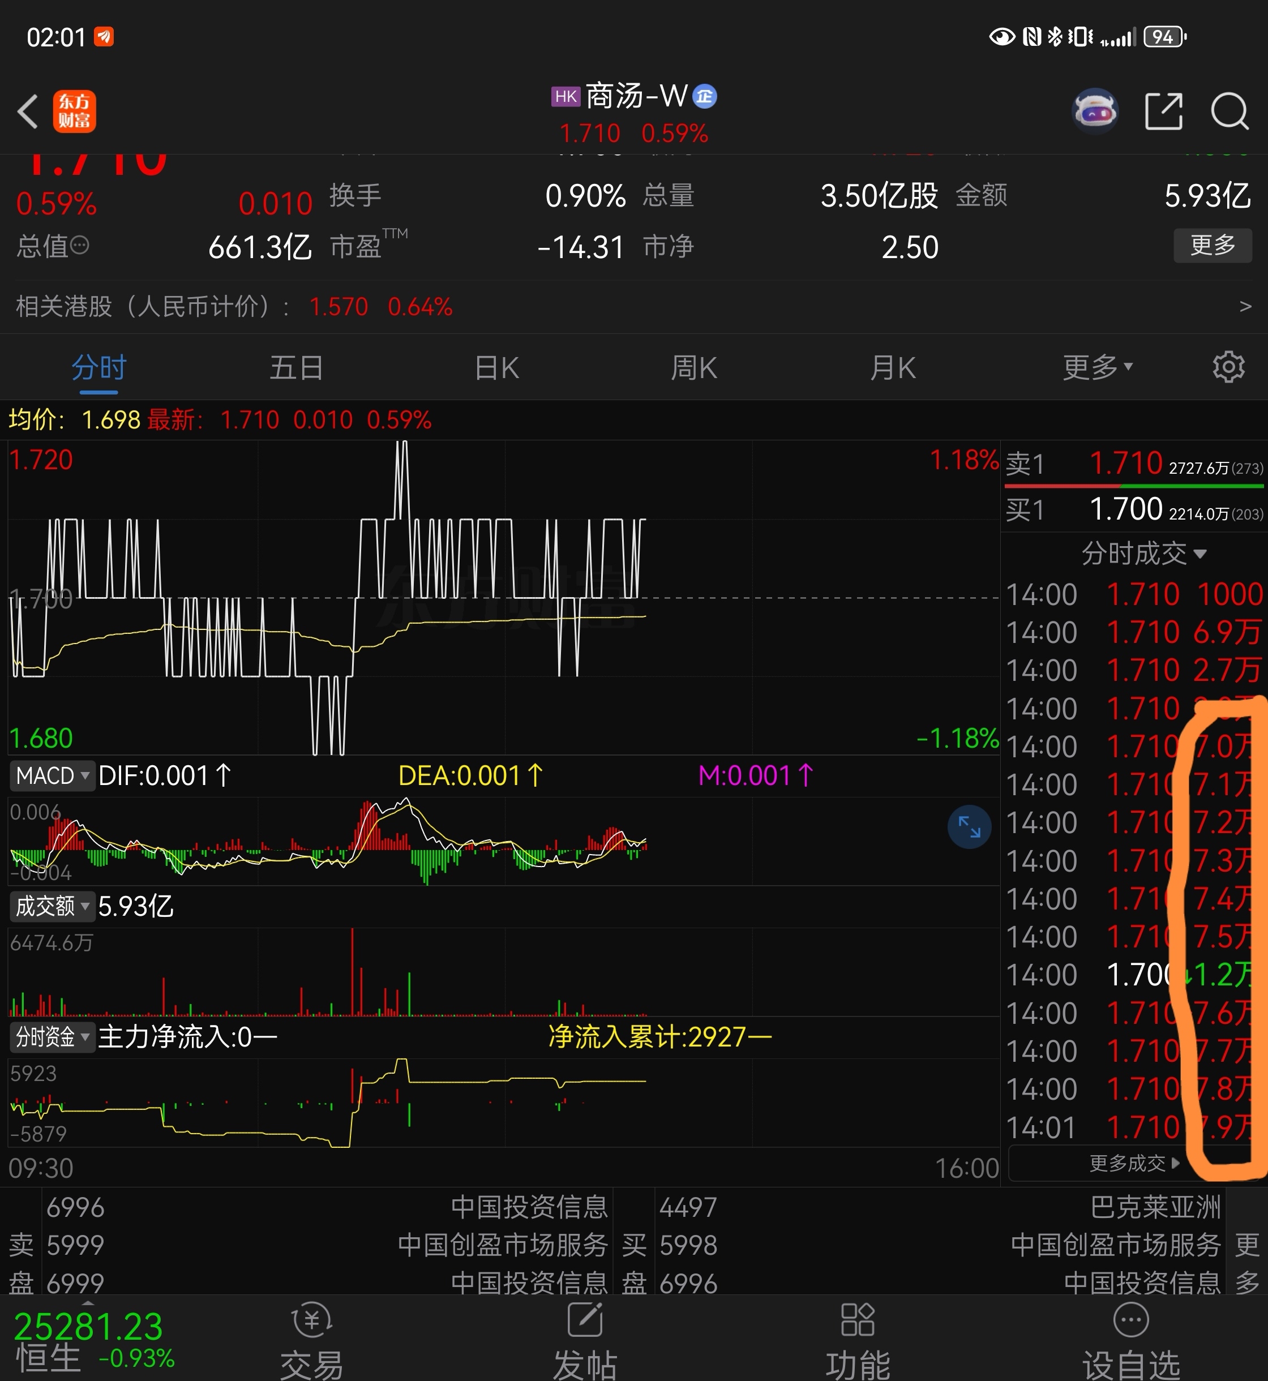This screenshot has height=1381, width=1268.
Task: Tap buy broker 5998 中国创盈市场服务
Action: click(940, 1245)
